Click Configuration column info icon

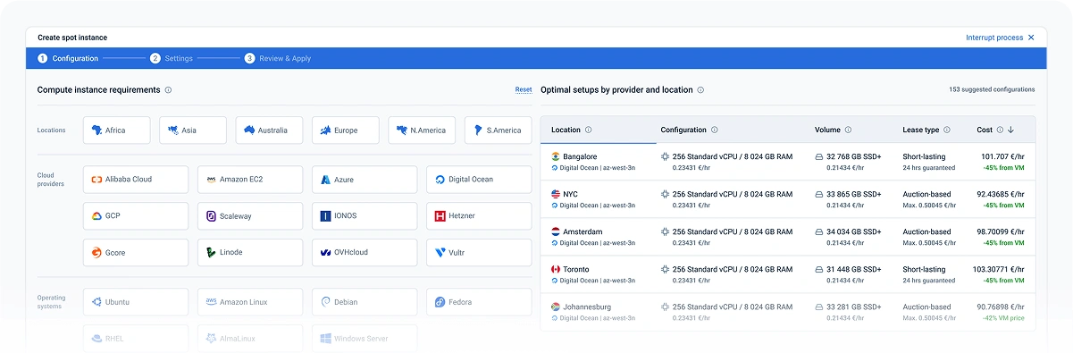tap(715, 130)
